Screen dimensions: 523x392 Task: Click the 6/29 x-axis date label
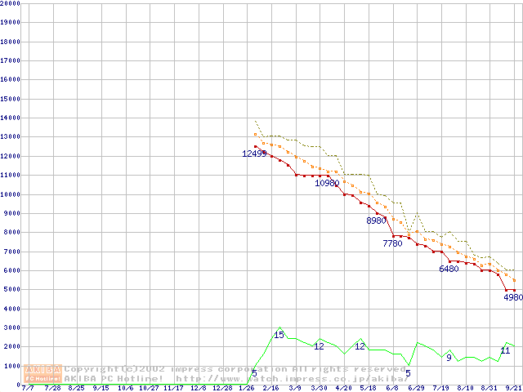coord(417,389)
